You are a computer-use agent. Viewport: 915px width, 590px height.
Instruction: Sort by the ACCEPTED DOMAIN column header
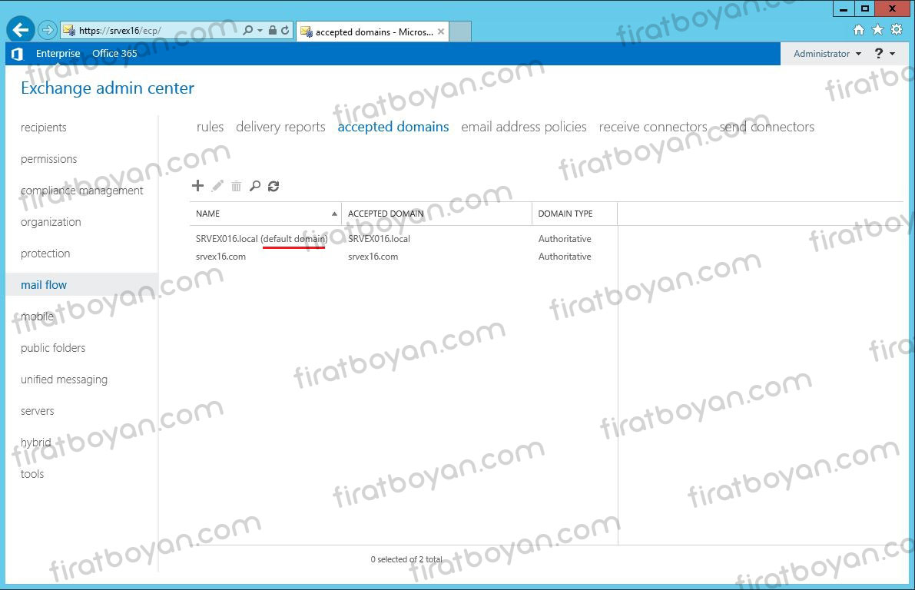click(436, 214)
